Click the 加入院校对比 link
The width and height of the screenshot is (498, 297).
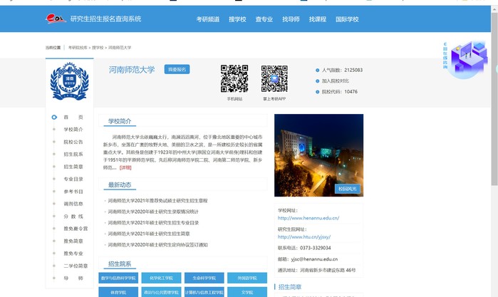pyautogui.click(x=338, y=81)
